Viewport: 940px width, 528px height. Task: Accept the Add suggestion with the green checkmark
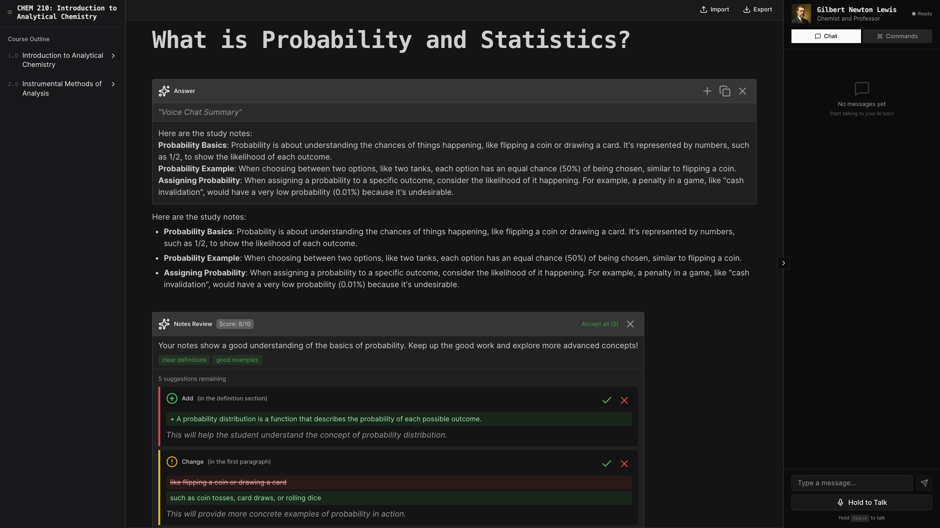[606, 400]
